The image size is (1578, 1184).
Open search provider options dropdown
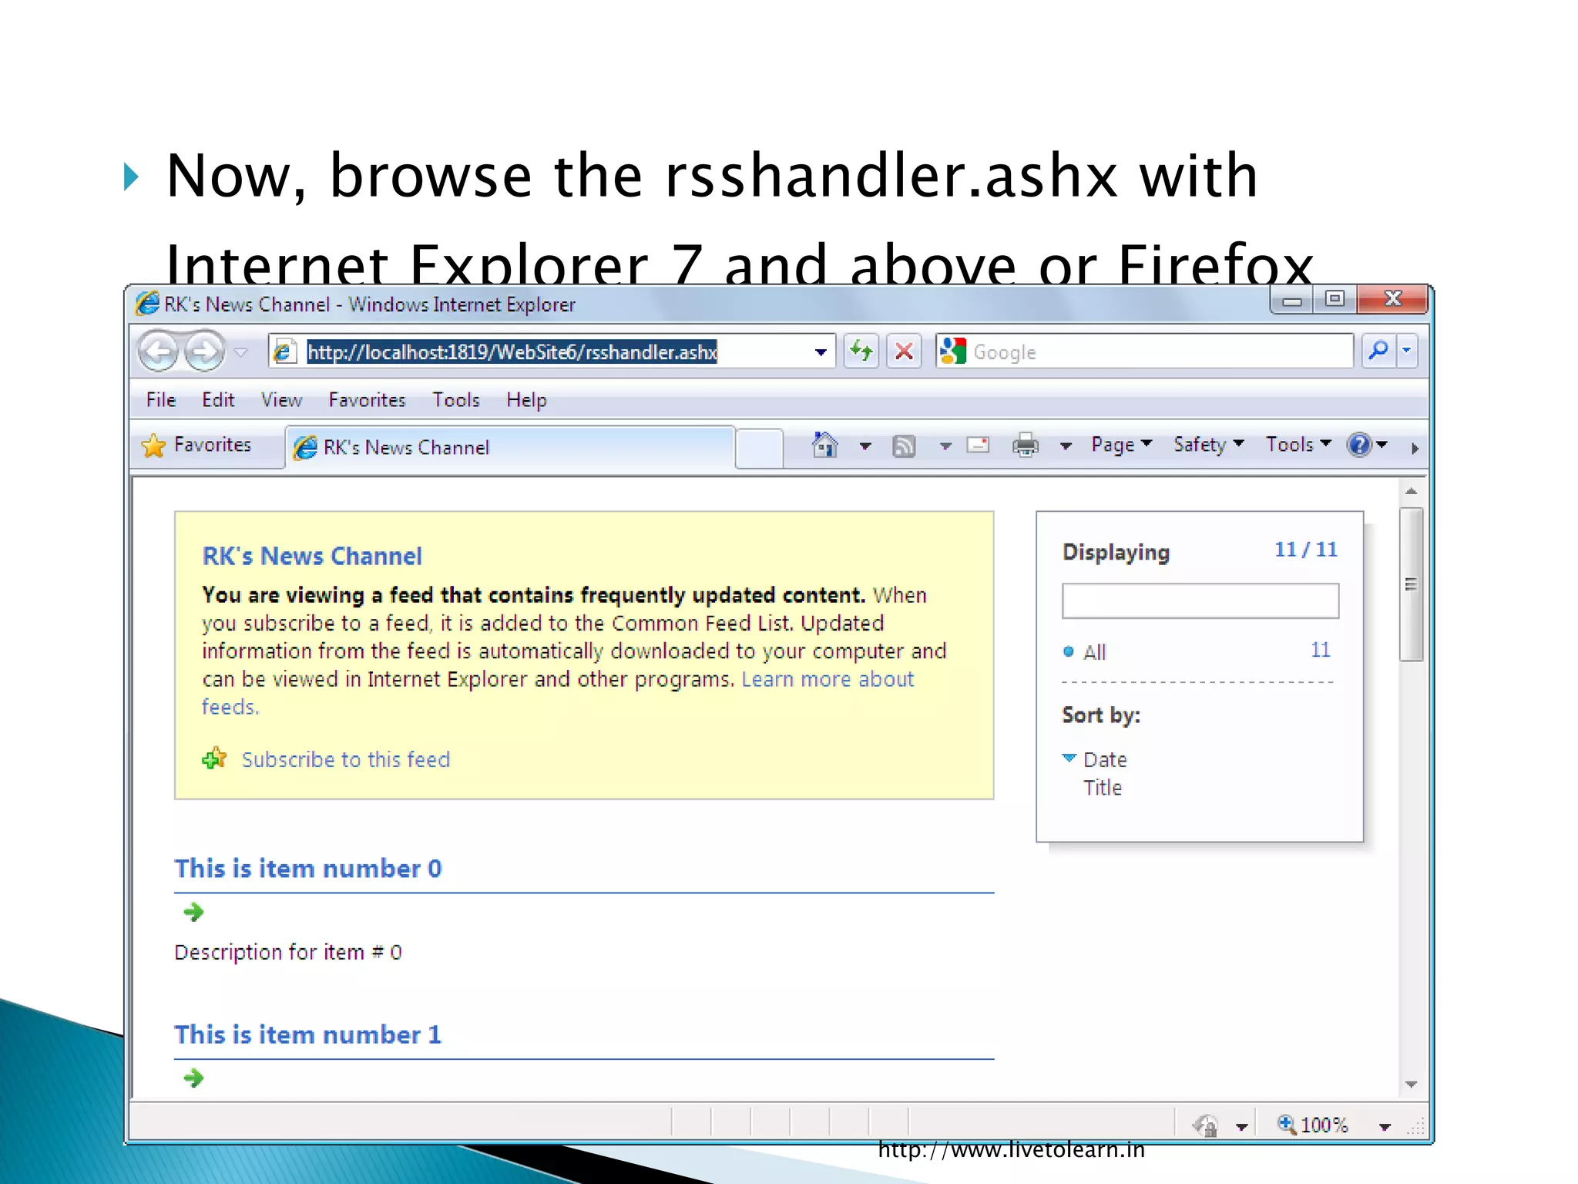(x=1406, y=351)
